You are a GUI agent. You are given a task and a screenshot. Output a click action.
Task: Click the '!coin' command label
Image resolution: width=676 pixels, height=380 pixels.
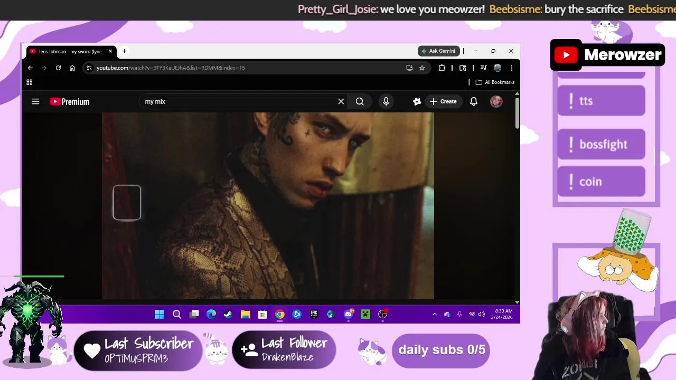pyautogui.click(x=602, y=182)
